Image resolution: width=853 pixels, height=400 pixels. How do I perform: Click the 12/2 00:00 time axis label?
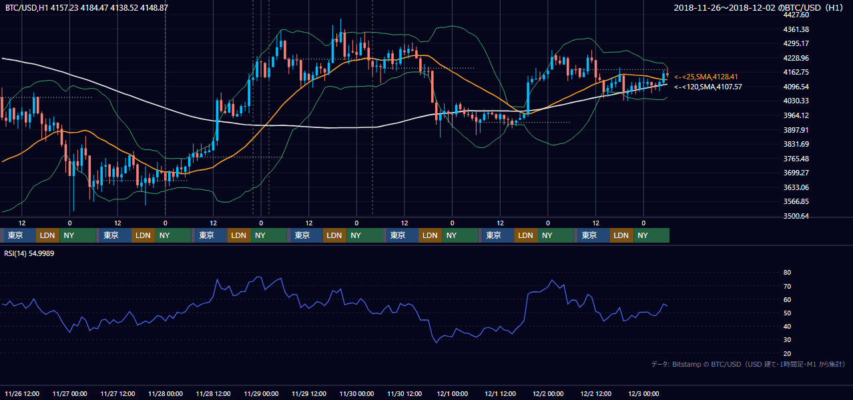548,393
